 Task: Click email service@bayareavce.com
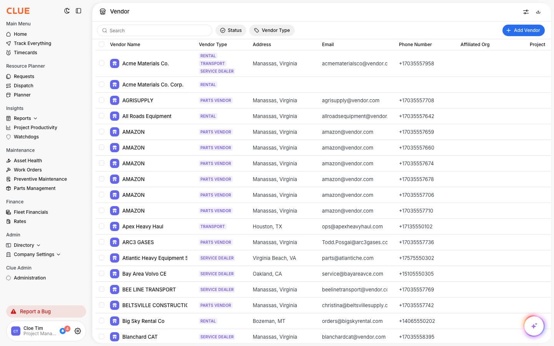click(352, 274)
